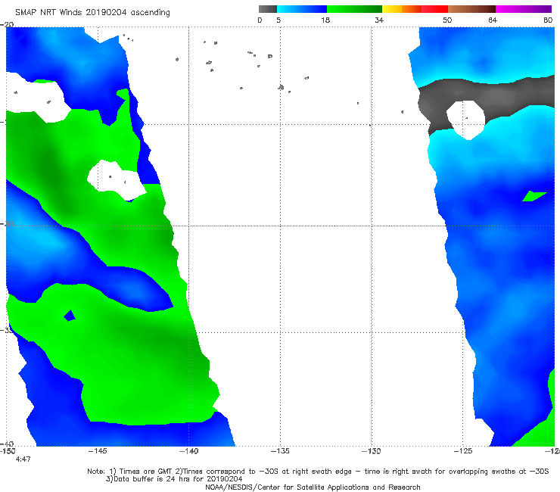Click the gray 0–5 segment of the color bar
This screenshot has height=492, width=560.
pyautogui.click(x=268, y=9)
